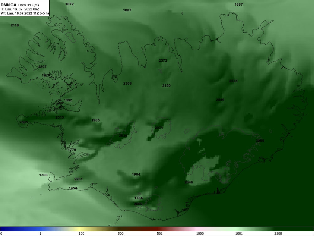Click the 2836 value on the glacier
The height and width of the screenshot is (236, 314).
tap(123, 136)
